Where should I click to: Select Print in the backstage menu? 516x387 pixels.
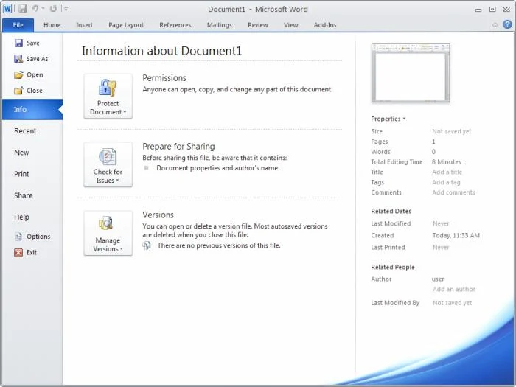[21, 174]
